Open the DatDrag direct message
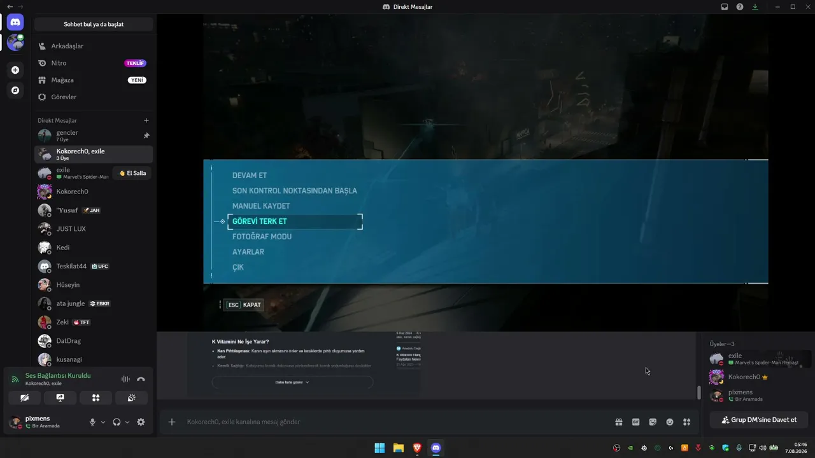The height and width of the screenshot is (458, 815). coord(94,340)
